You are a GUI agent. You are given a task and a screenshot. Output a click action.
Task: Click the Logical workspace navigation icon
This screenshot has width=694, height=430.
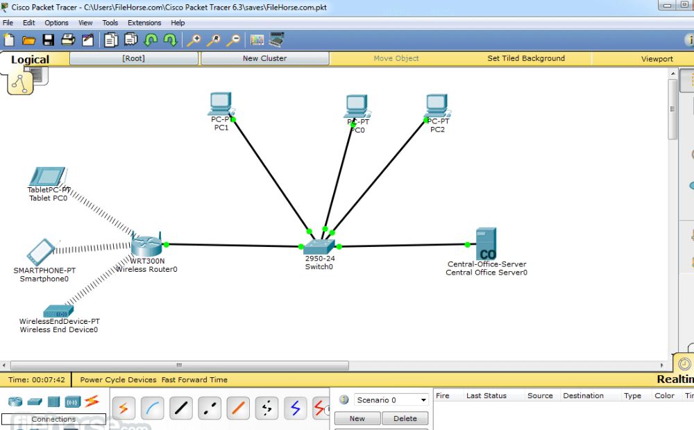click(20, 83)
